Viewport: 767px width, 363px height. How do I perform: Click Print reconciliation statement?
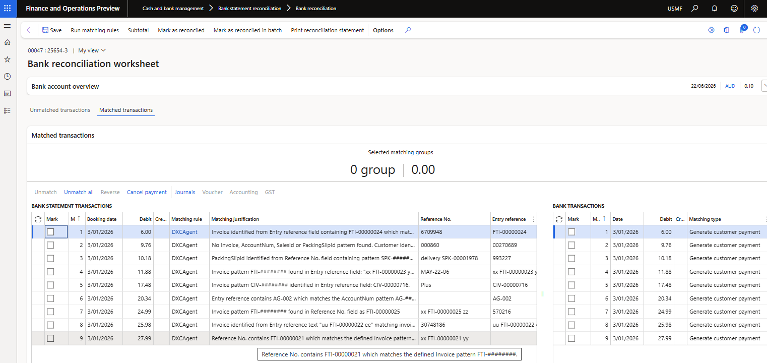pyautogui.click(x=327, y=30)
